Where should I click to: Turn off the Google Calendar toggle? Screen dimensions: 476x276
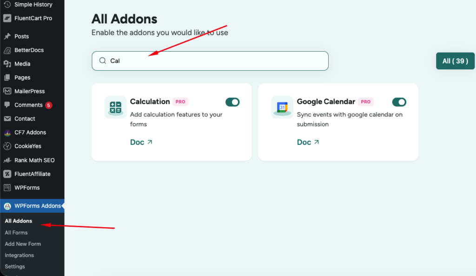point(399,102)
